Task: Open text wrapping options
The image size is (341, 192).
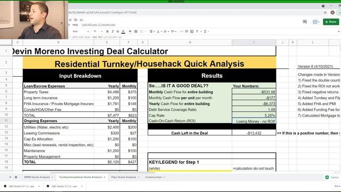Action: [x=166, y=31]
